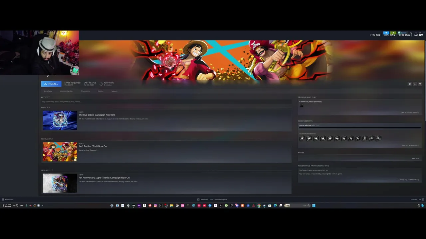The height and width of the screenshot is (239, 426).
Task: Click the You've unlocked 0/12 text
Action: pyautogui.click(x=307, y=125)
